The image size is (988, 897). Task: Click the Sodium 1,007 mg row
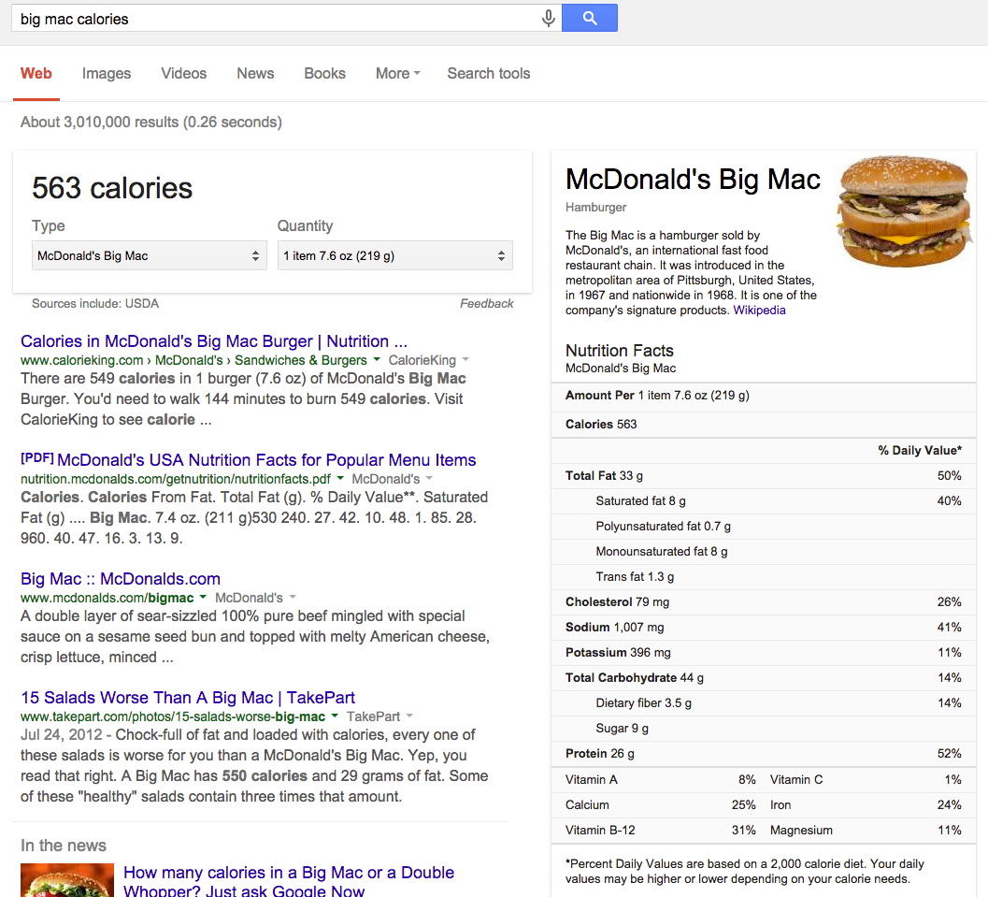(763, 628)
